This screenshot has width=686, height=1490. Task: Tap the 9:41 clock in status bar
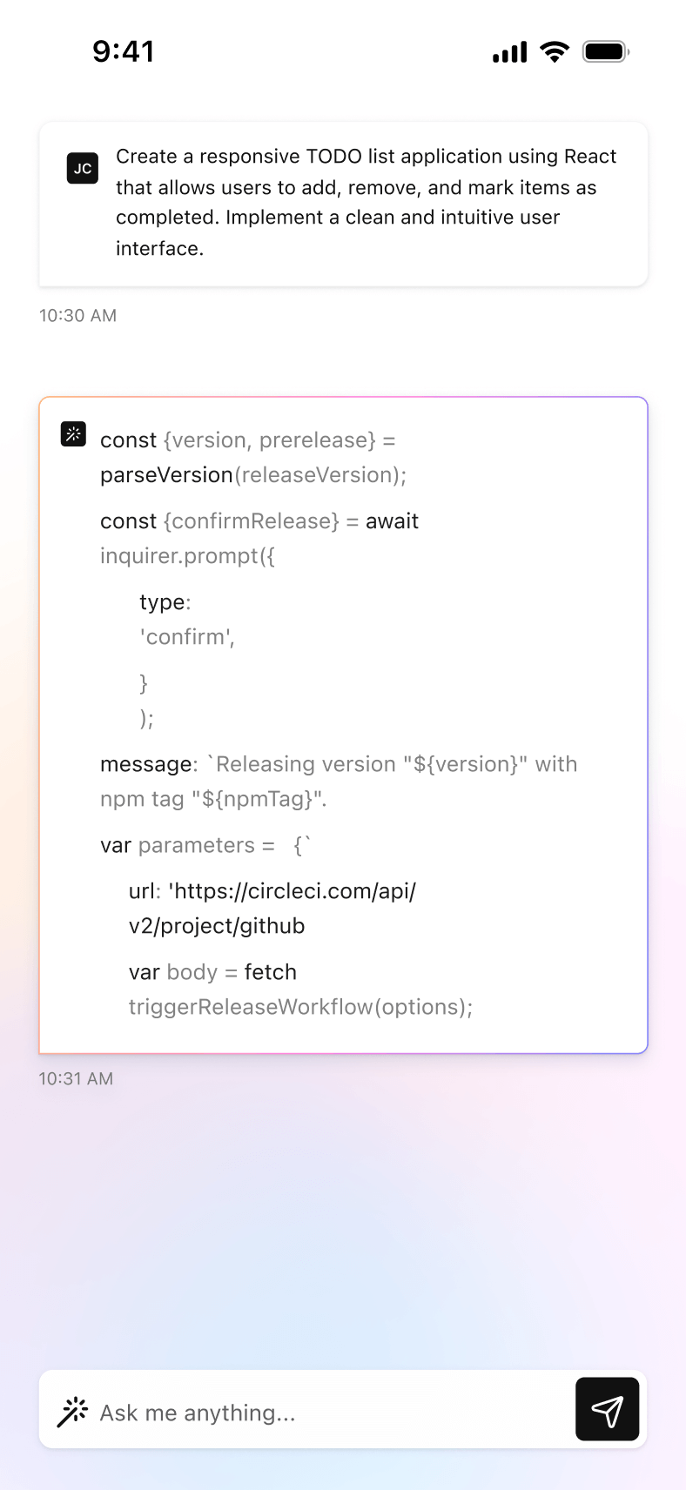point(123,51)
